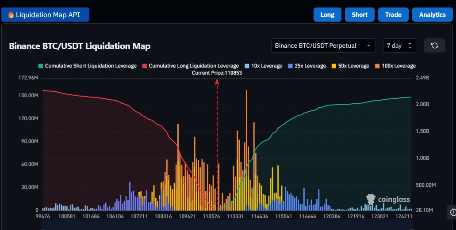This screenshot has width=456, height=230.
Task: Click the 1.50B right axis label
Action: coord(422,131)
